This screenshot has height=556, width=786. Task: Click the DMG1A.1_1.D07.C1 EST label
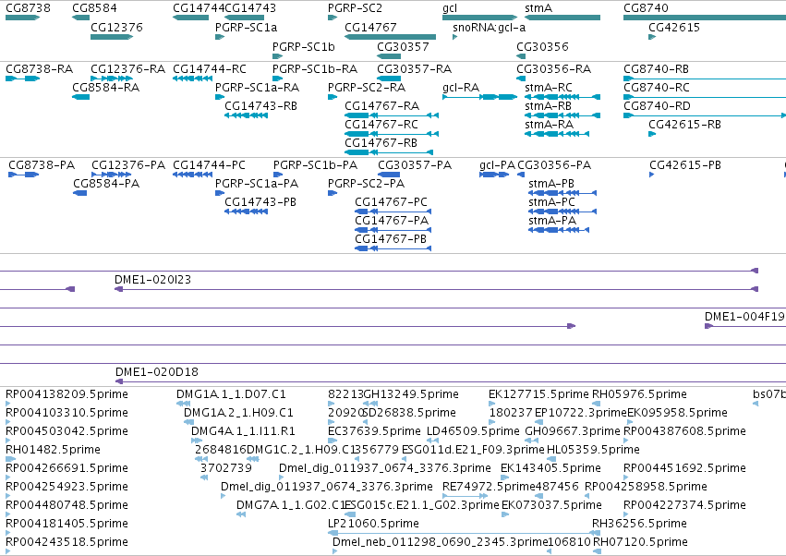pyautogui.click(x=231, y=394)
